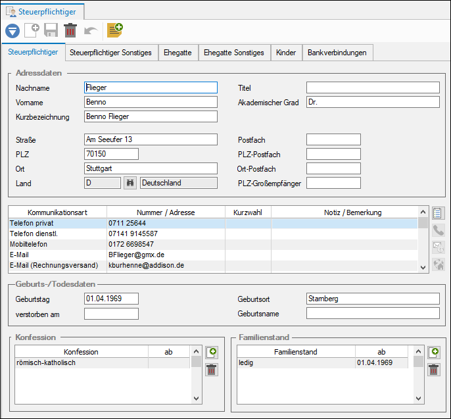Screen dimensions: 451x419
Task: Click the Postfach input field
Action: (x=333, y=139)
